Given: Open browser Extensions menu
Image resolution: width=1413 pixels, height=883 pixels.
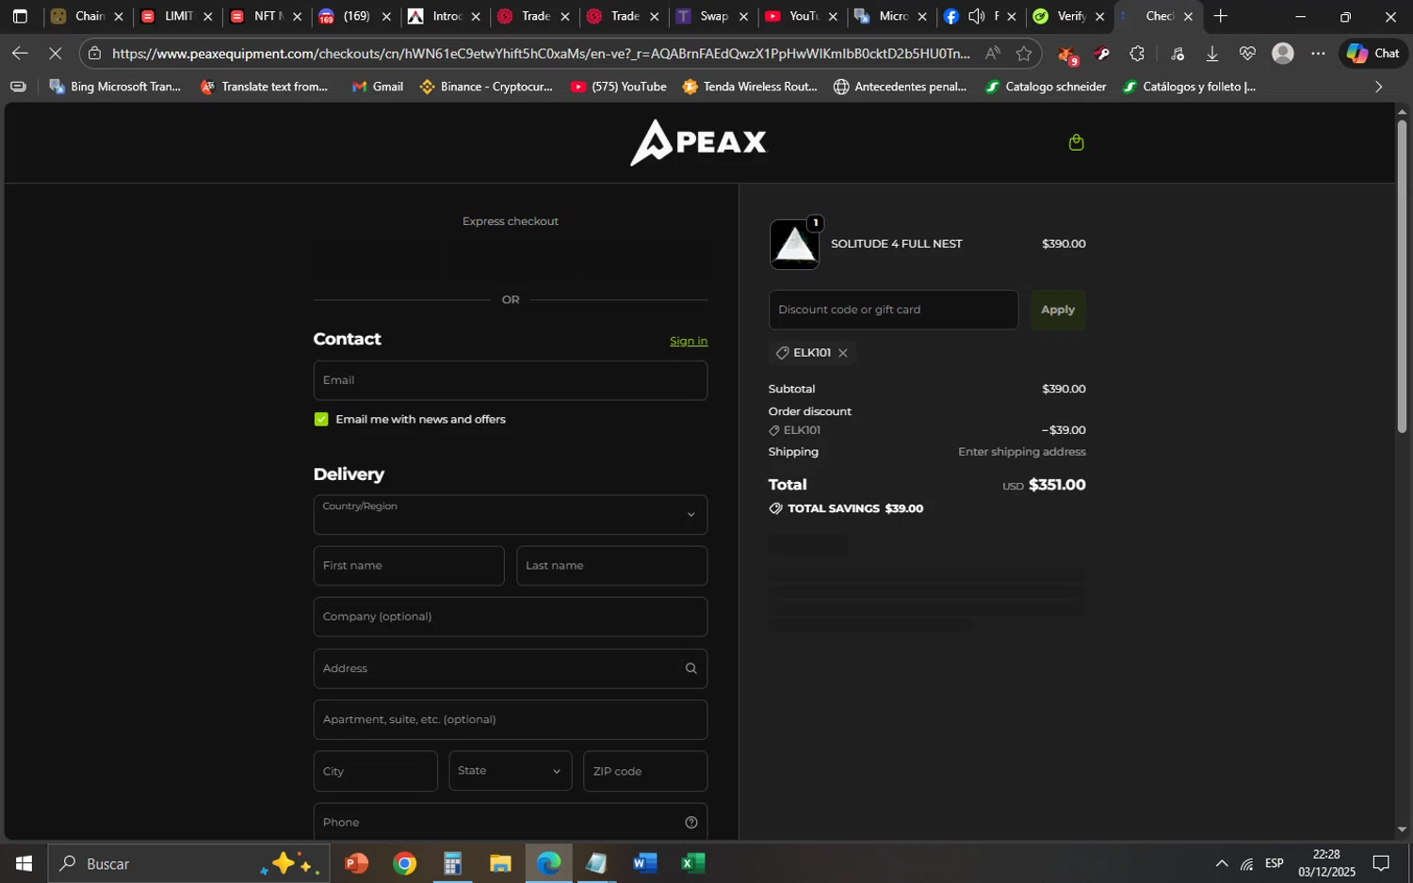Looking at the screenshot, I should pos(1137,54).
